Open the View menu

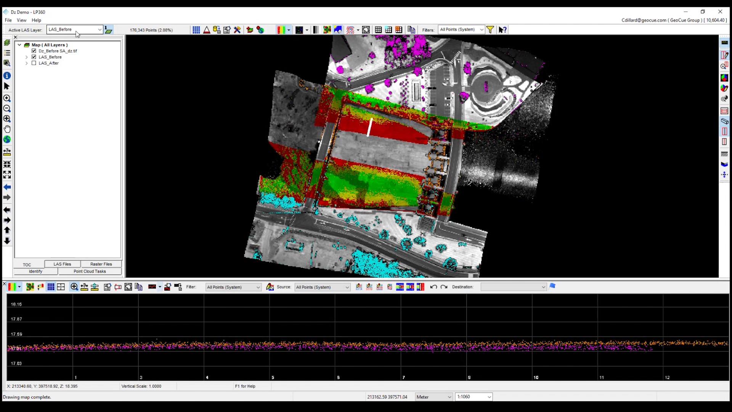(22, 20)
